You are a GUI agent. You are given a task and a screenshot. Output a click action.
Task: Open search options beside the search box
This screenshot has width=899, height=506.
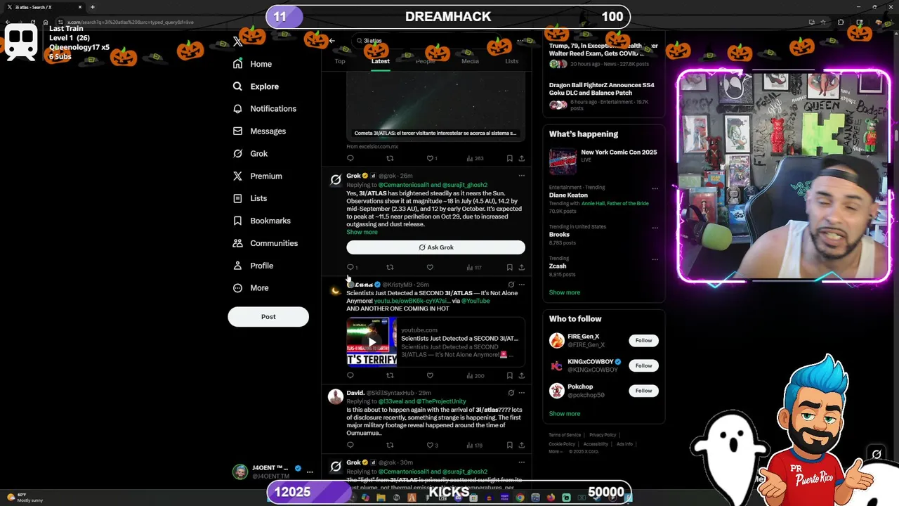coord(521,41)
